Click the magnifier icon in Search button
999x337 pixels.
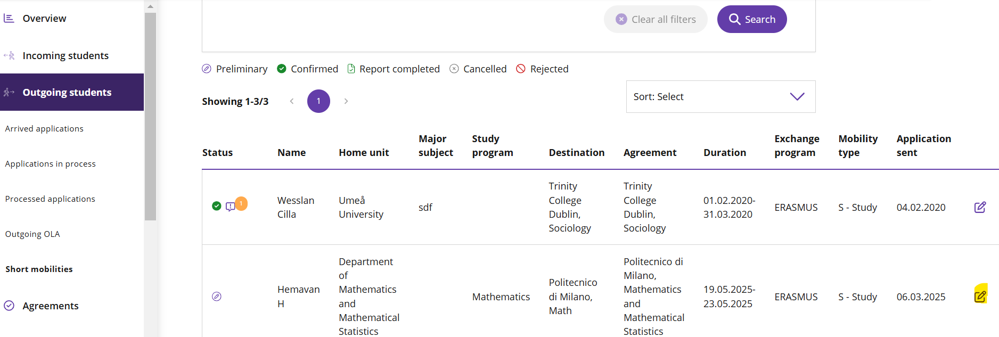734,19
